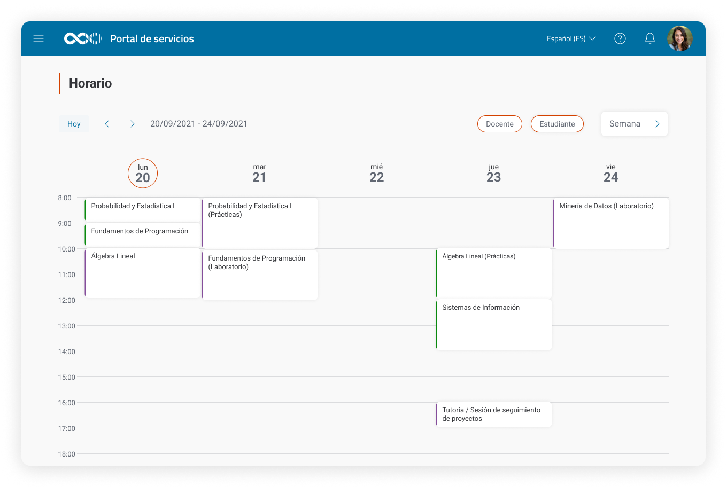Toggle the Docente filter
Viewport: 727px width, 487px height.
[499, 124]
